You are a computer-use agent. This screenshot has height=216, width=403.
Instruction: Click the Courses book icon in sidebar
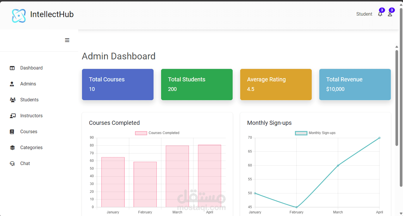point(12,132)
